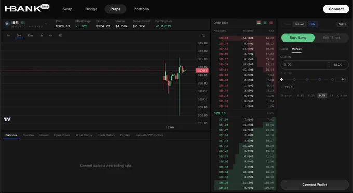This screenshot has width=353, height=193.
Task: Show both bids and asks order book view
Action: 259,23
